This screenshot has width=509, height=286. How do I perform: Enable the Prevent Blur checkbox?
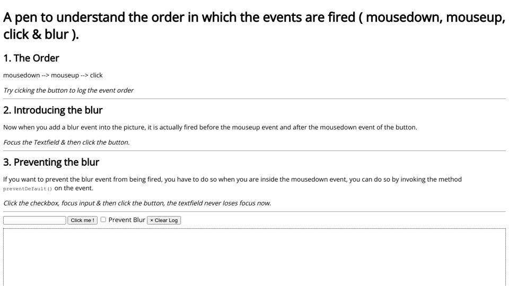click(103, 219)
